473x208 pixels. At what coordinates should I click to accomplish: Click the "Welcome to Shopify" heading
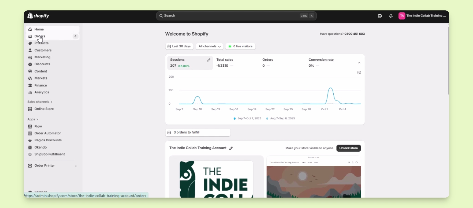point(187,34)
